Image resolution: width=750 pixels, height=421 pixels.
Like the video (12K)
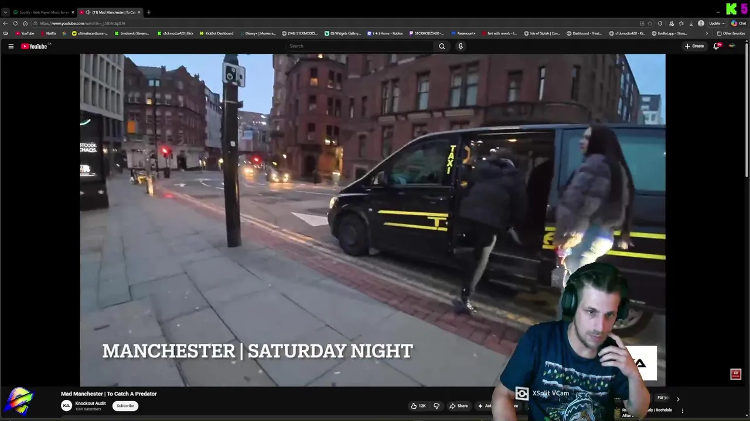click(x=418, y=406)
